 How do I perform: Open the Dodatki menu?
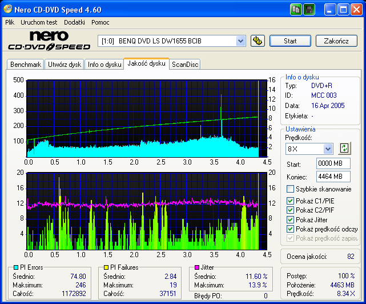click(74, 22)
